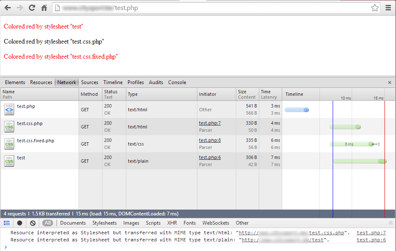Click the 6 ms timeline bar for test.css.fixed.php
This screenshot has height=251, width=396.
(x=352, y=144)
